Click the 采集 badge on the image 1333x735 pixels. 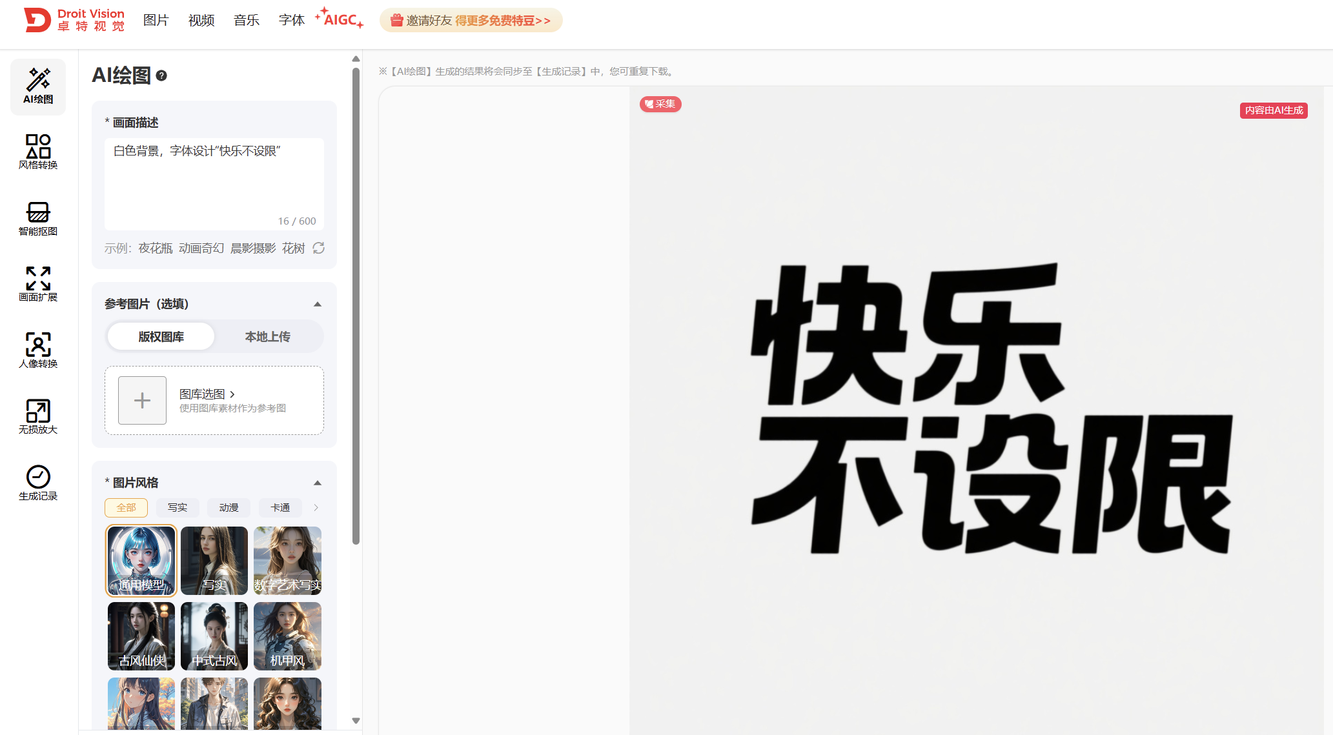click(660, 104)
